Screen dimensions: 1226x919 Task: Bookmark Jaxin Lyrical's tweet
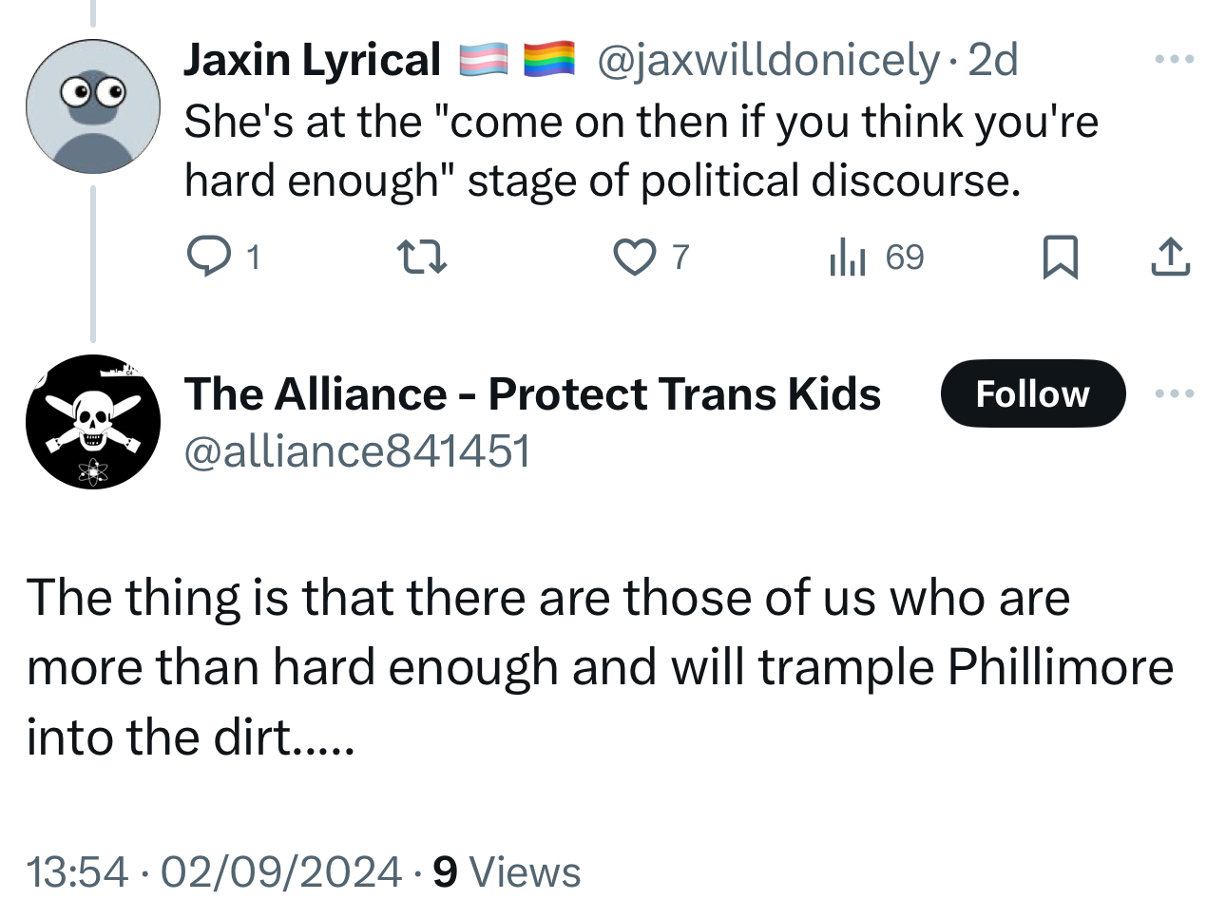[x=1060, y=257]
